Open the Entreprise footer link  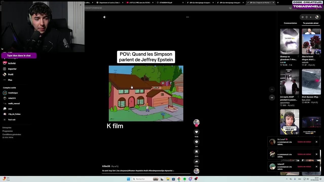7,128
